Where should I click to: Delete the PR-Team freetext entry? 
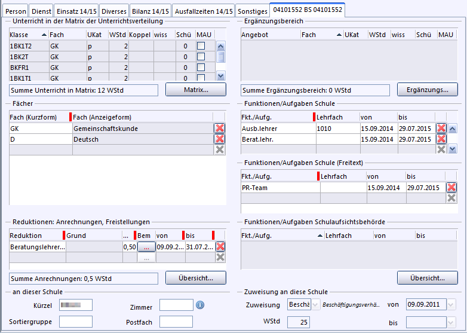[451, 188]
